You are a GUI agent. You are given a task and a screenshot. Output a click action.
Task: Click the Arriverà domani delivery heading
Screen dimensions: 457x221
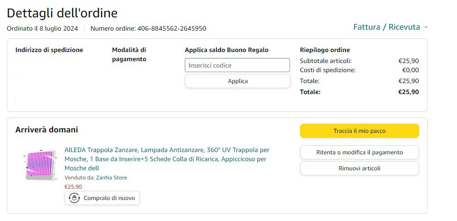click(x=47, y=130)
